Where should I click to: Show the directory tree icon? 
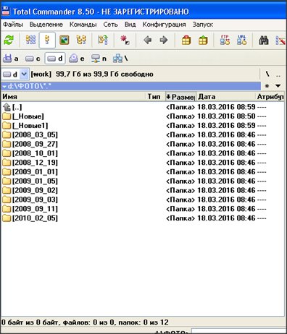[x=81, y=40]
